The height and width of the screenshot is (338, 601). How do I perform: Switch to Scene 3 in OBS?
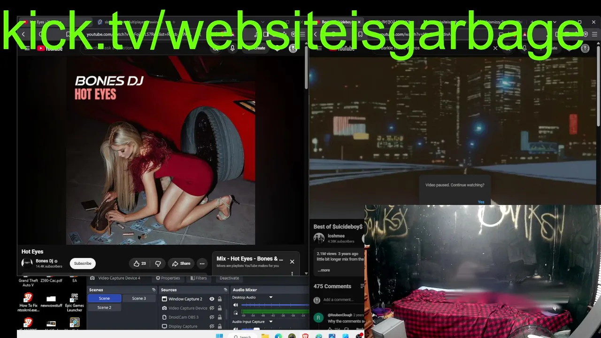pos(139,299)
